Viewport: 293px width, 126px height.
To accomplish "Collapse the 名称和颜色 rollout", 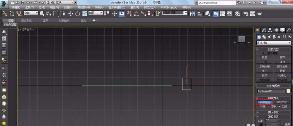I will pyautogui.click(x=273, y=86).
